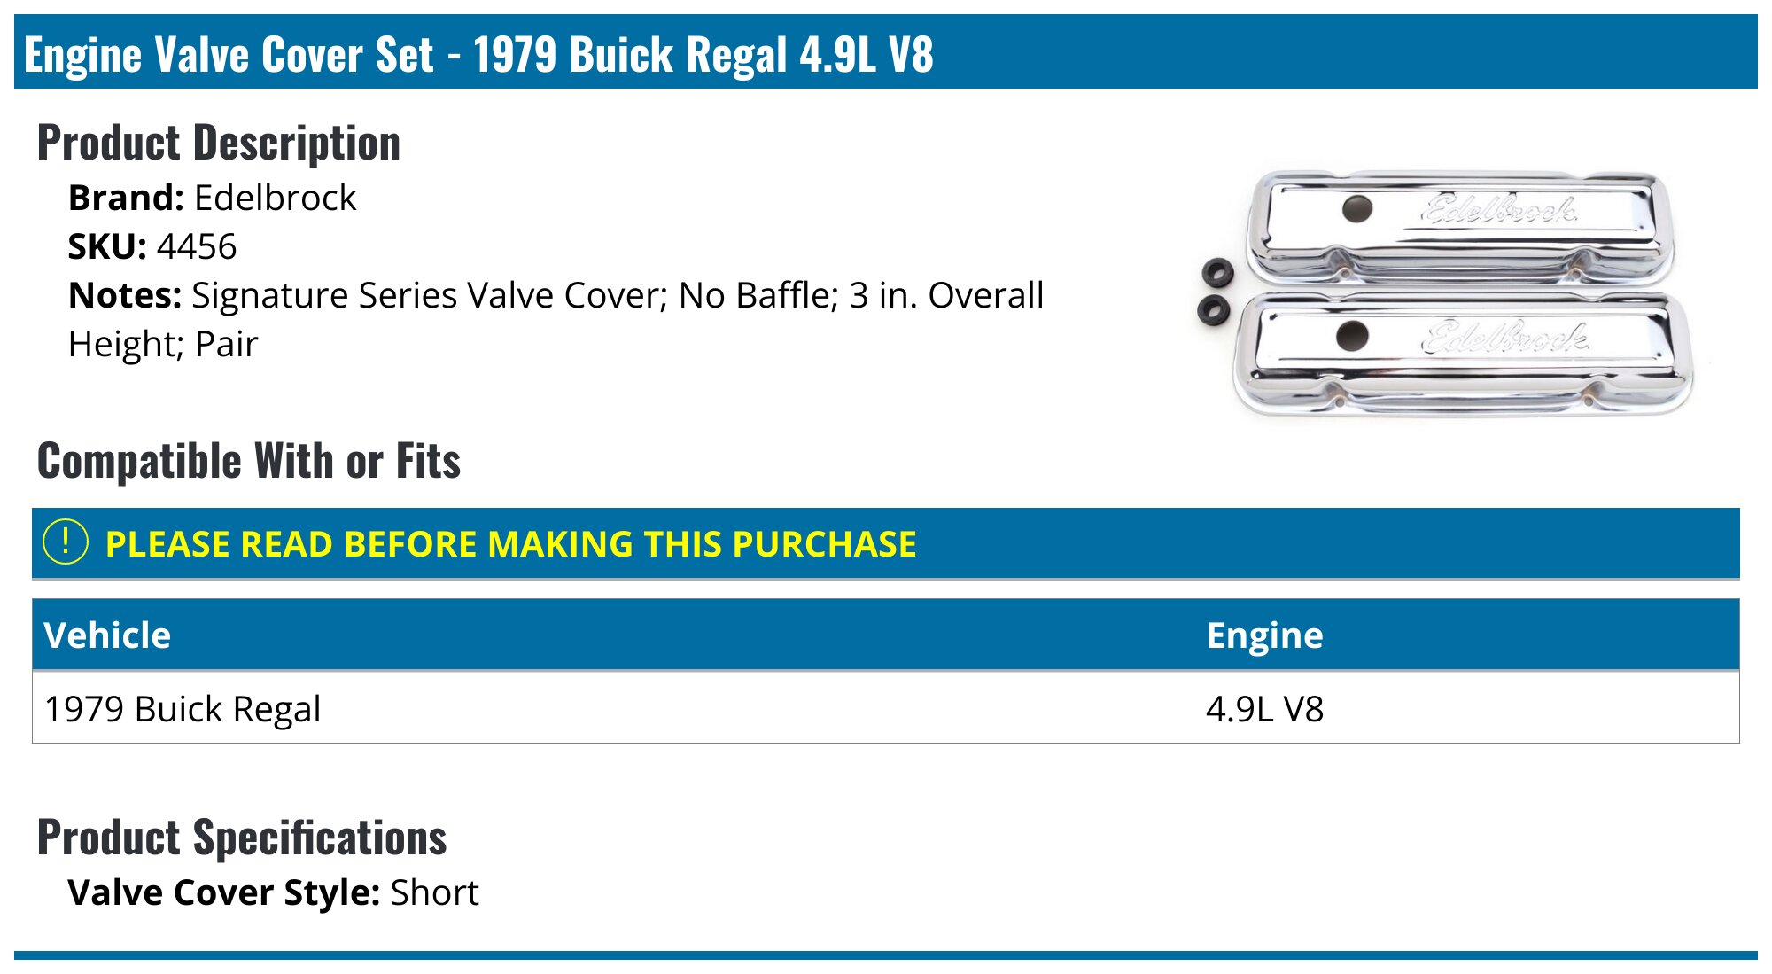Click the Engine Valve Cover Set title banner
The height and width of the screenshot is (974, 1772).
click(478, 54)
